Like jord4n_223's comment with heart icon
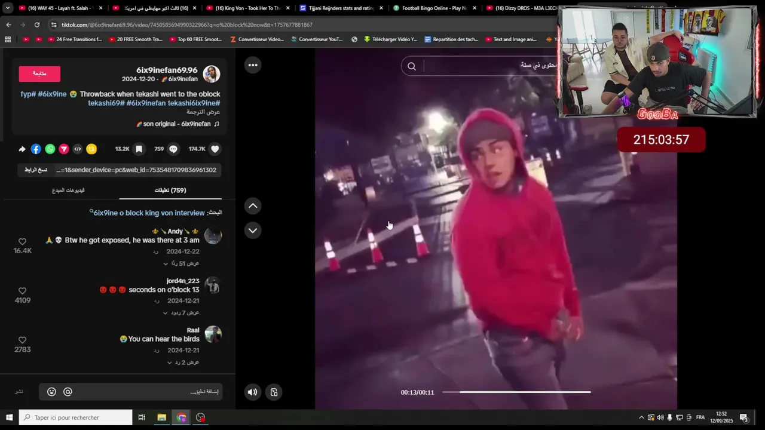 22,291
